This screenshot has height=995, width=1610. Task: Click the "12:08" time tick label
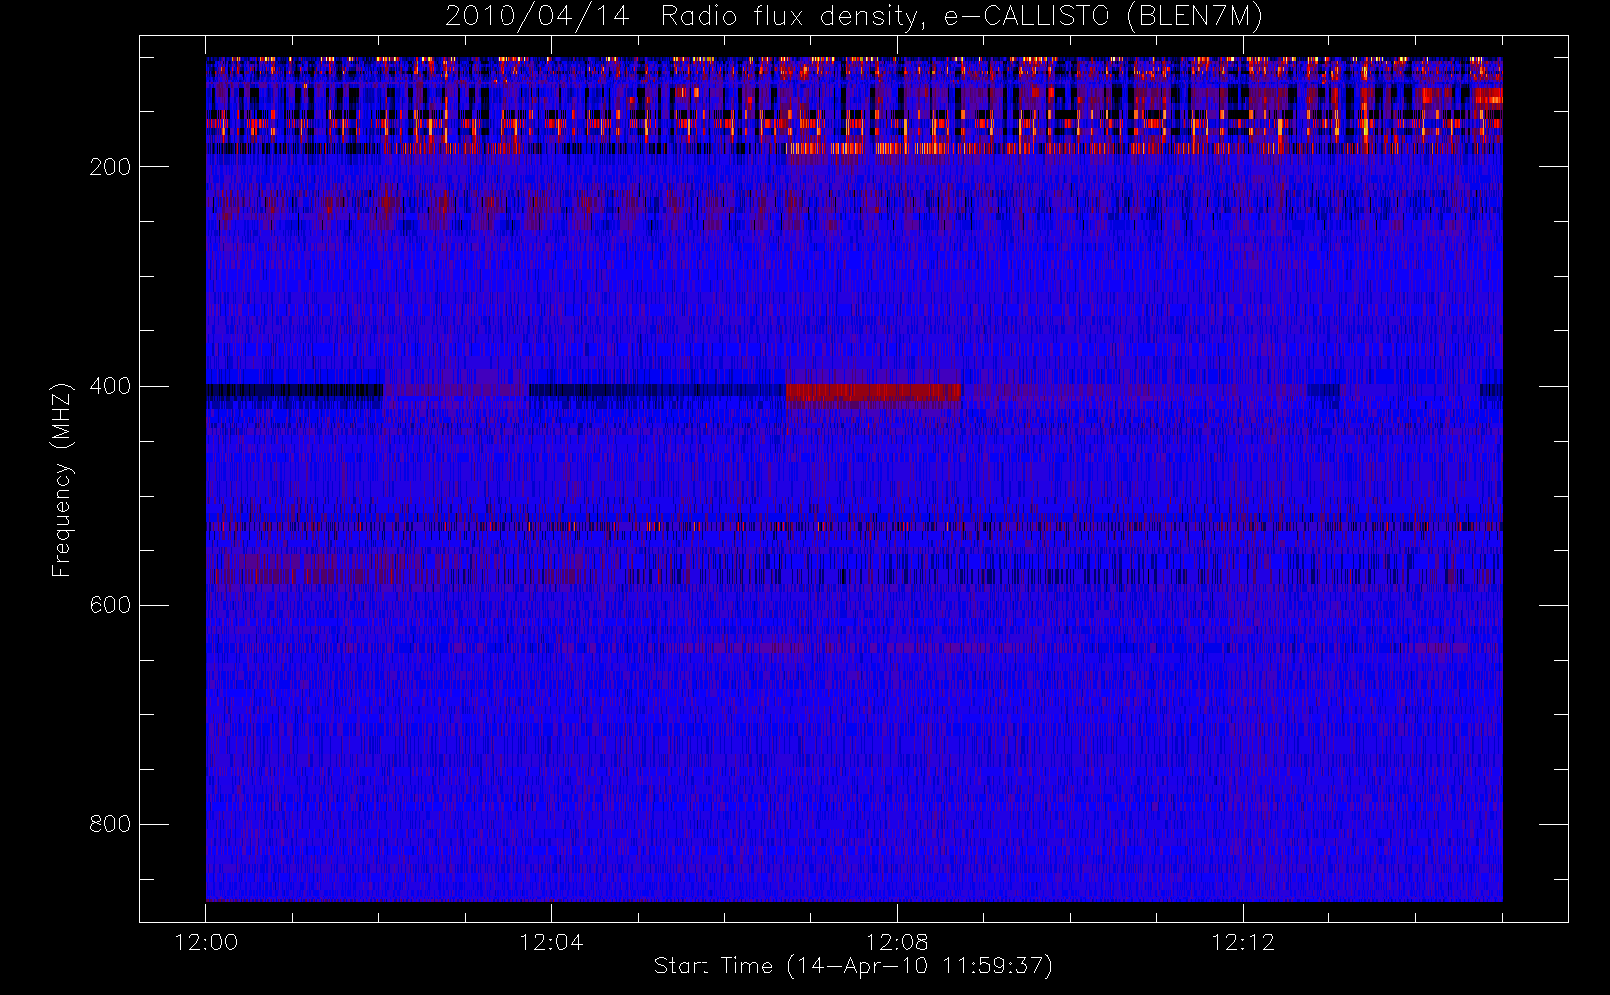tap(897, 942)
